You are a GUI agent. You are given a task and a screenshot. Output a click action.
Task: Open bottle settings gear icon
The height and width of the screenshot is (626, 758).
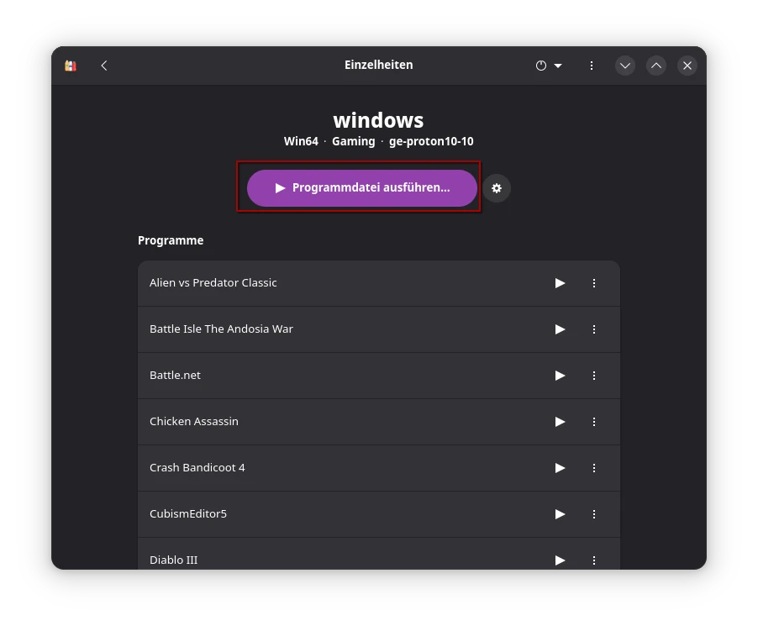coord(497,188)
